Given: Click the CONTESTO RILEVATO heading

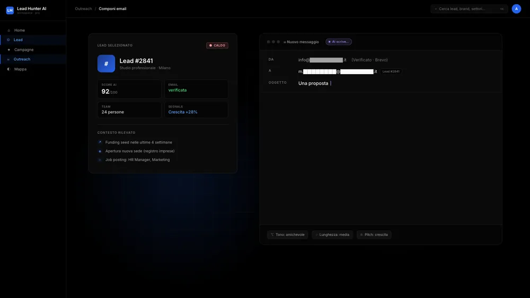Looking at the screenshot, I should (x=116, y=133).
